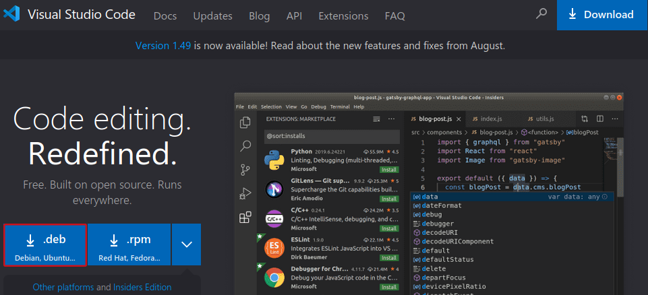648x295 pixels.
Task: Click the GitLens extension logo
Action: [x=274, y=189]
